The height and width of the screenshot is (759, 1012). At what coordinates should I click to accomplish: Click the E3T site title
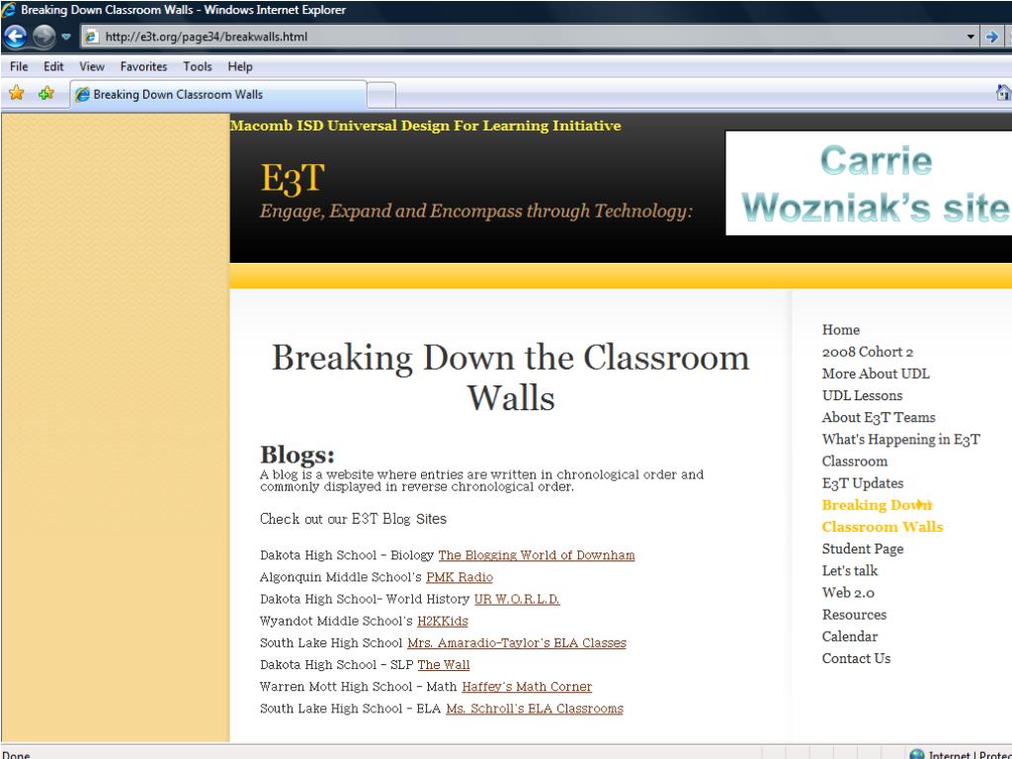pyautogui.click(x=292, y=178)
